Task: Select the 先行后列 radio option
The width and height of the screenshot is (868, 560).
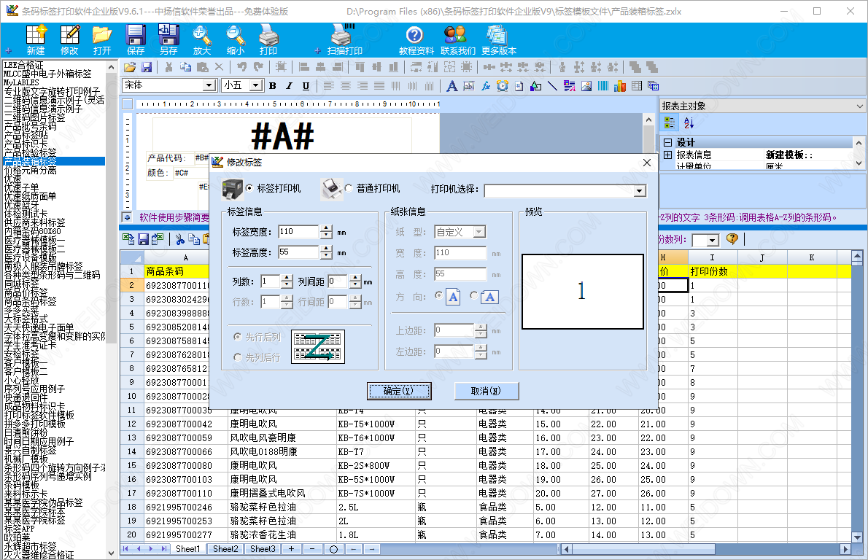Action: tap(238, 336)
